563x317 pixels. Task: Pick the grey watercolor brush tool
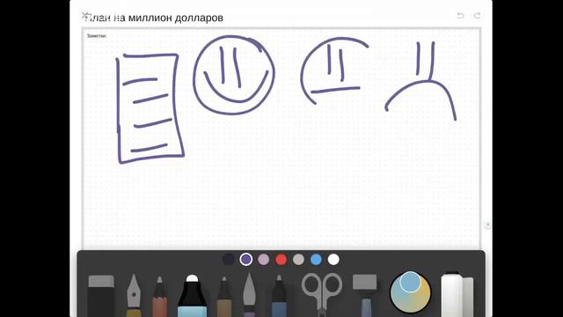click(249, 295)
